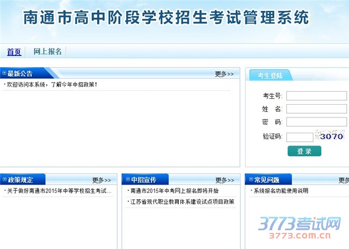Open the 南通市2015年中考网上报名即将开始 article

pos(174,191)
